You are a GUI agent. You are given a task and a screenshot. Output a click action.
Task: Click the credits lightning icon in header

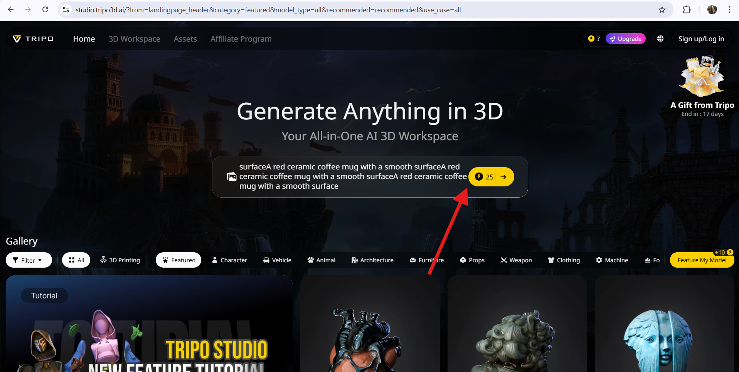pyautogui.click(x=591, y=39)
